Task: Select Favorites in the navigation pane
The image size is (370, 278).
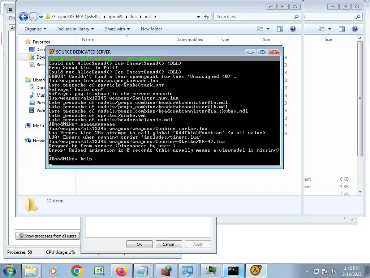Action: pyautogui.click(x=41, y=42)
